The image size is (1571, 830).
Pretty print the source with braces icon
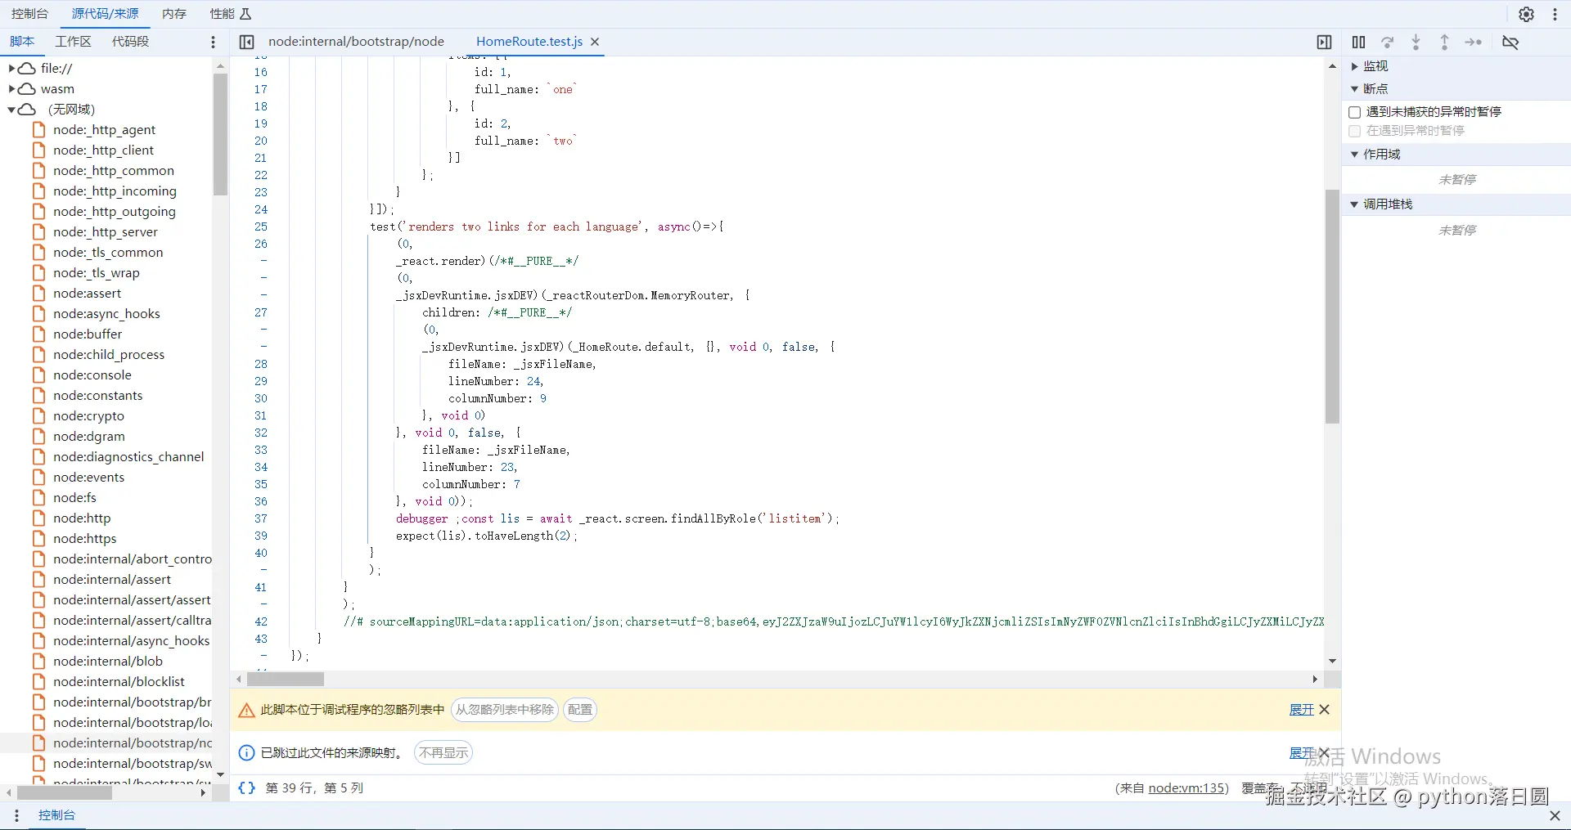coord(246,787)
